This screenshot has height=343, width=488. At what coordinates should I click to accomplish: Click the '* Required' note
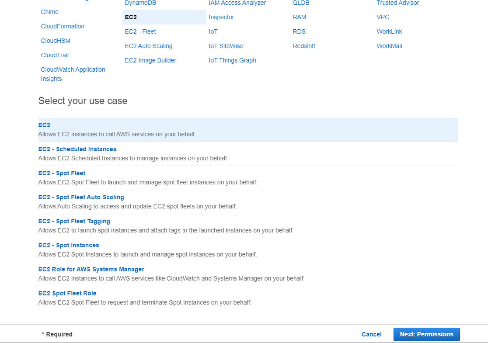coord(57,334)
